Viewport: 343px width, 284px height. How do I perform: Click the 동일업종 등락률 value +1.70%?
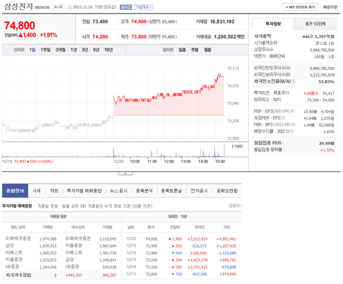point(327,150)
